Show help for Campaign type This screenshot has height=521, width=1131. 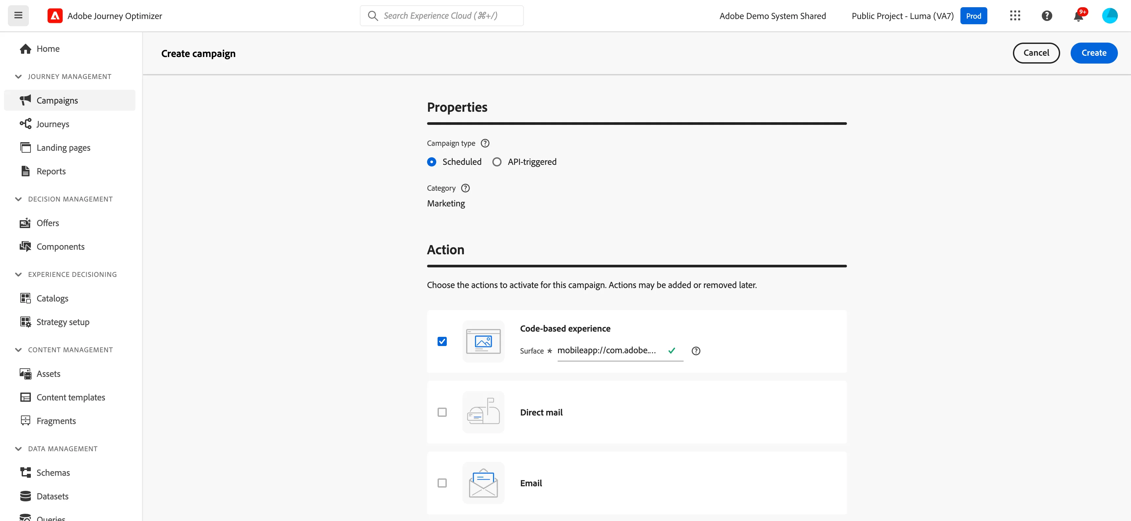pyautogui.click(x=485, y=143)
